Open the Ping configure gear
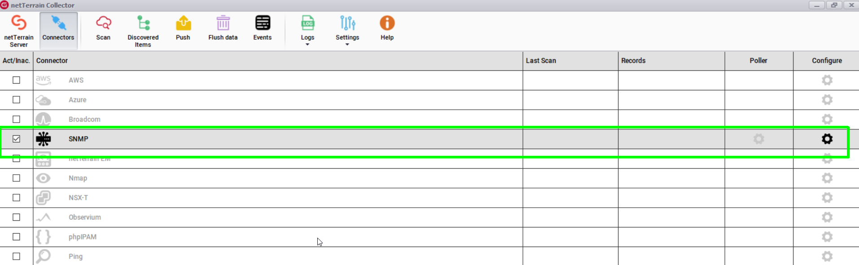The image size is (859, 265). pyautogui.click(x=827, y=256)
